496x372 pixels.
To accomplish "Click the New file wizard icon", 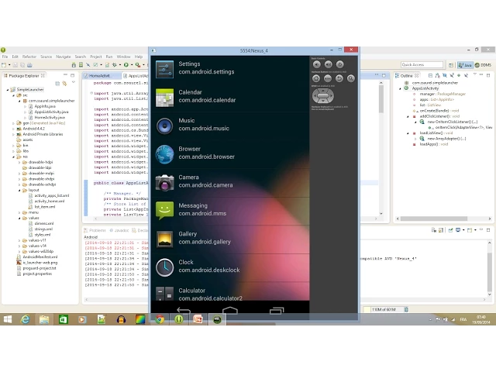I will (4, 65).
